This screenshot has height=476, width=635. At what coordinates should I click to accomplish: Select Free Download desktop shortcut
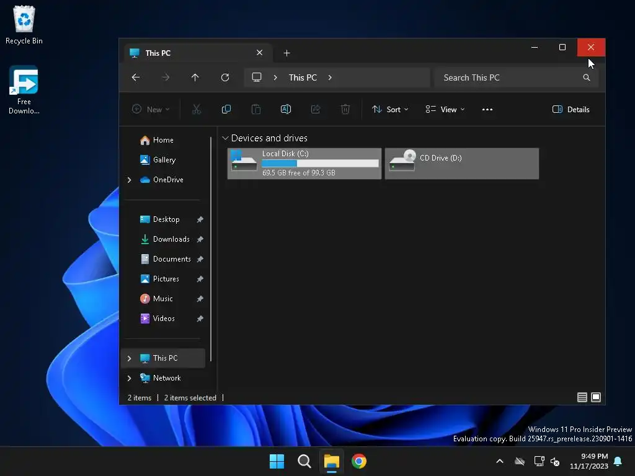point(24,90)
